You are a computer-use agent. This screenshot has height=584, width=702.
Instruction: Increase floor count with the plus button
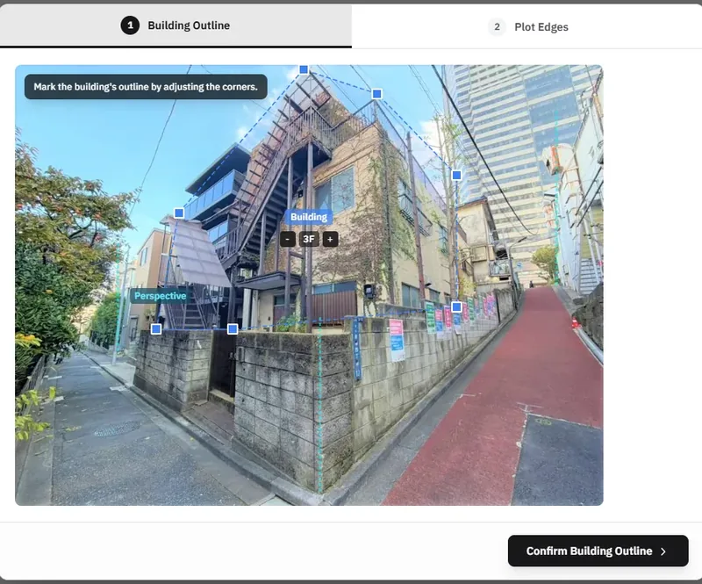pyautogui.click(x=330, y=237)
